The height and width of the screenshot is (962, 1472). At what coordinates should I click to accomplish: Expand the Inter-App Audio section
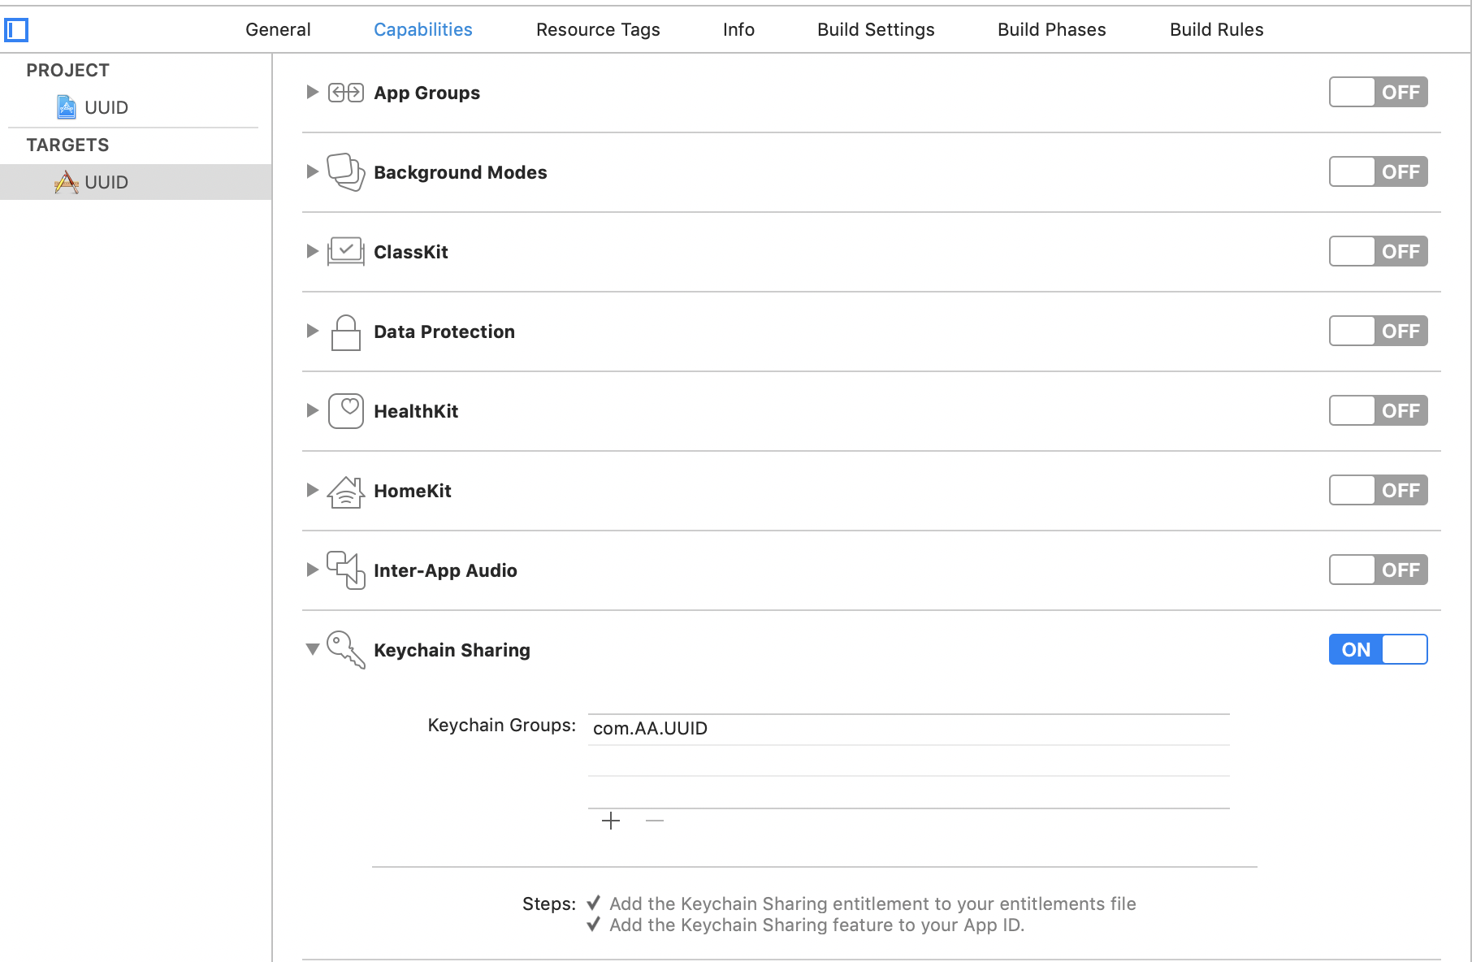pyautogui.click(x=312, y=570)
